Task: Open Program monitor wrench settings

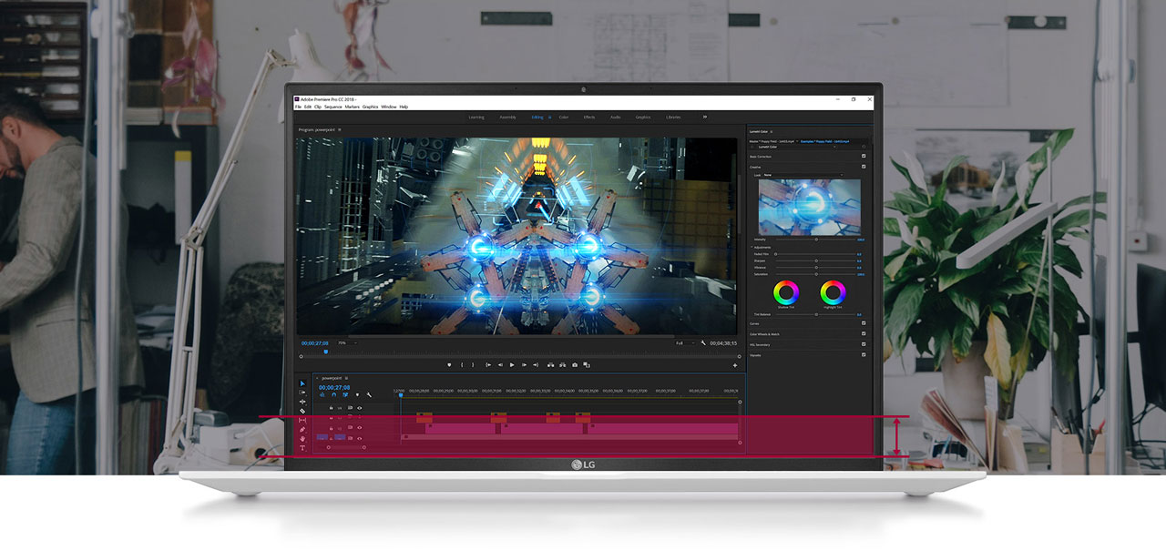Action: pos(703,343)
